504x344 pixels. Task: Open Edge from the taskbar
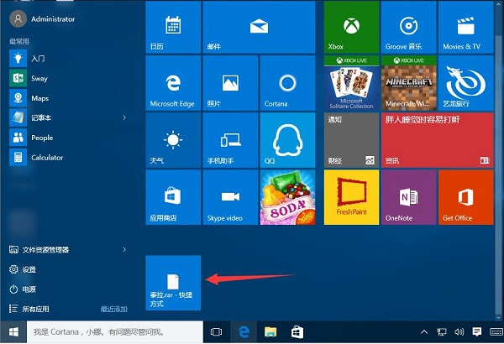[x=244, y=332]
